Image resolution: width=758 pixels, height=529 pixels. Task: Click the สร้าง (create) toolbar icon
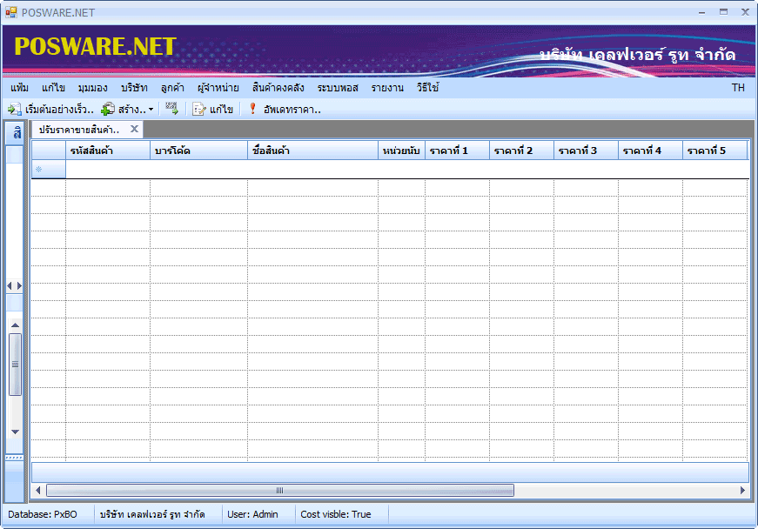108,110
